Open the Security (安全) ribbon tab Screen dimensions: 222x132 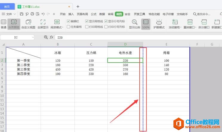tap(128, 14)
